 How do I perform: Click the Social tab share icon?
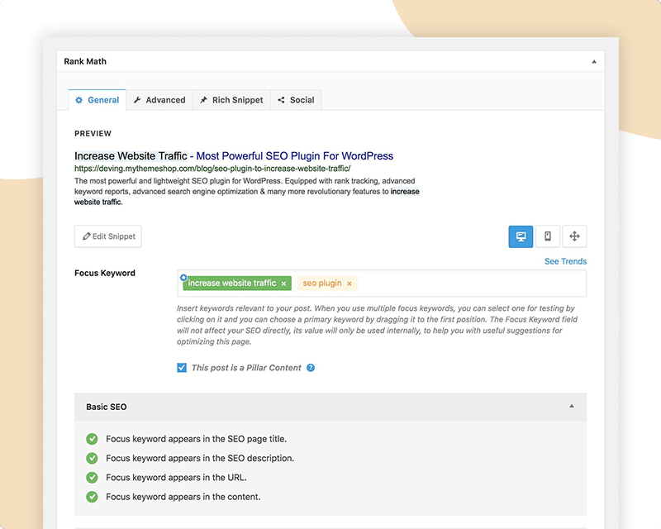(x=281, y=100)
